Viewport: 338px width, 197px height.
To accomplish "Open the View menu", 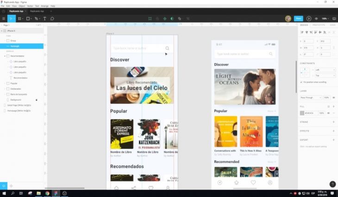I will click(14, 6).
